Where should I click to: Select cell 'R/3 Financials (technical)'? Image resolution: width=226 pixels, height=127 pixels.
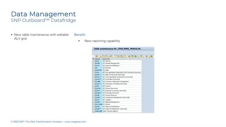click(122, 93)
